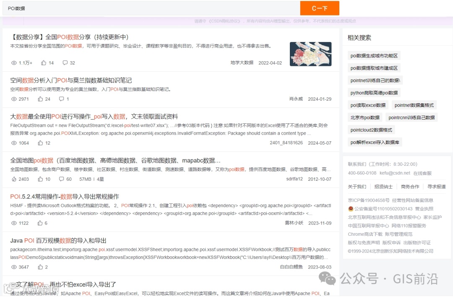This screenshot has width=453, height=297.
Task: Click the views eye icon beside 2971
Action: [x=14, y=99]
